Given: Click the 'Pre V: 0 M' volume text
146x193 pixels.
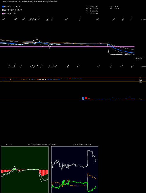Looking at the screenshot, I should click(114, 9).
